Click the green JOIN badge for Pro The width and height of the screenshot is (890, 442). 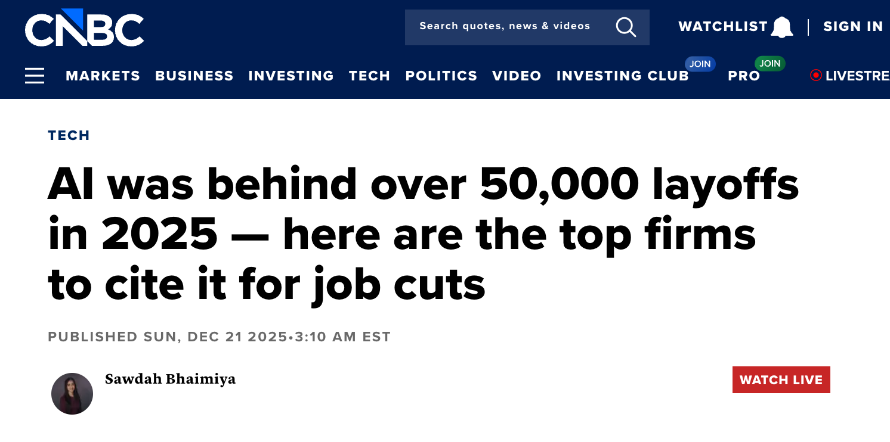click(x=770, y=64)
